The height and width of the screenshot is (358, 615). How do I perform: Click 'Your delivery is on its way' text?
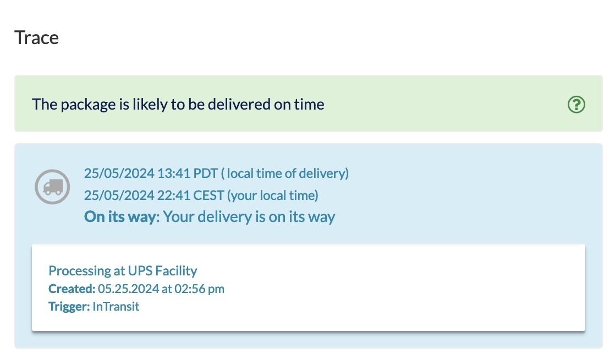pos(249,216)
